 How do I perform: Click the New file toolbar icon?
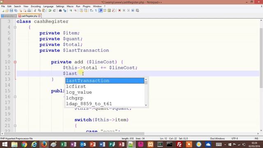pos(3,10)
